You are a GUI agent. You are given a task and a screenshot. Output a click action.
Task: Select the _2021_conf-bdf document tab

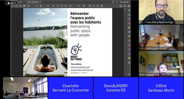(x=33, y=2)
